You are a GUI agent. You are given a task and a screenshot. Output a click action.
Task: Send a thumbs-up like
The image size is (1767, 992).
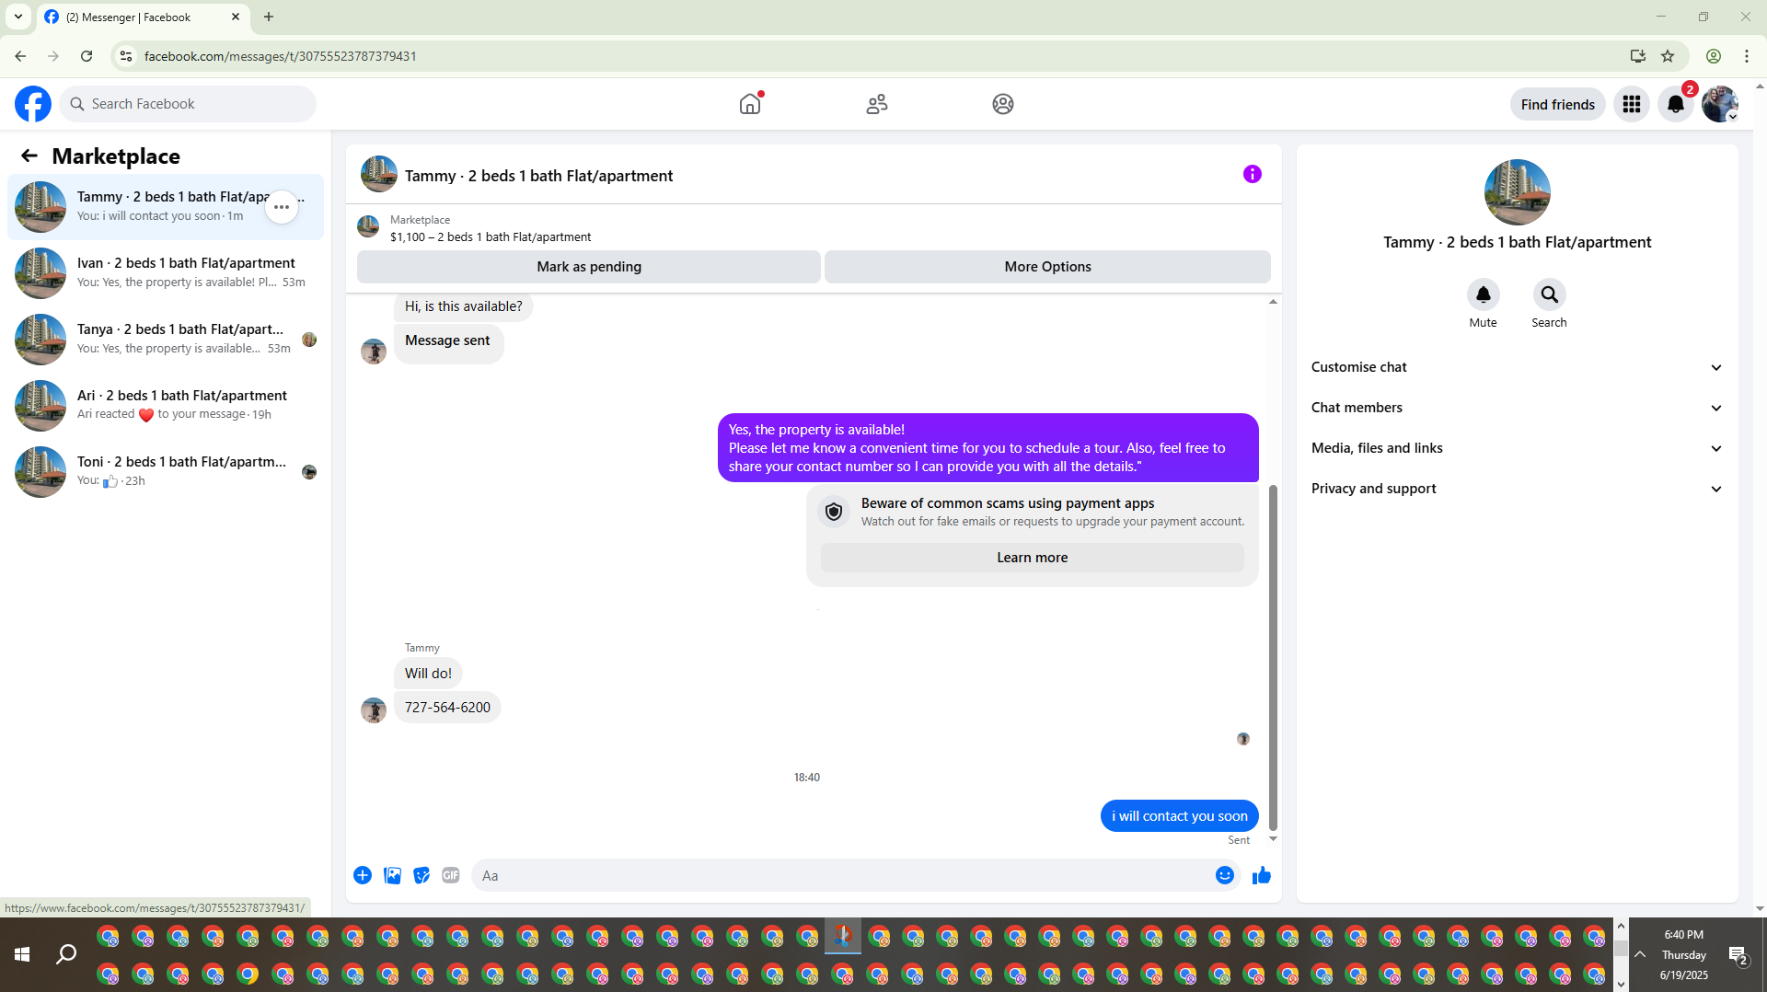[x=1261, y=875]
